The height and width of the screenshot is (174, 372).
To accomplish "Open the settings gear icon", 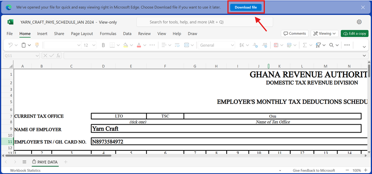I will click(x=359, y=22).
